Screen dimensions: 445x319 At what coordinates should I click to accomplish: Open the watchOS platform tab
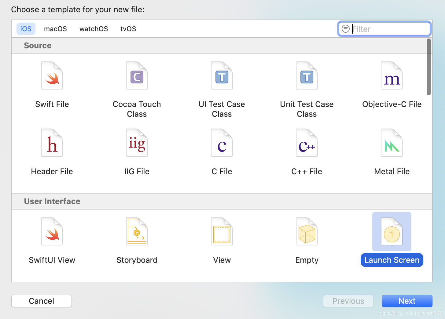click(x=94, y=29)
